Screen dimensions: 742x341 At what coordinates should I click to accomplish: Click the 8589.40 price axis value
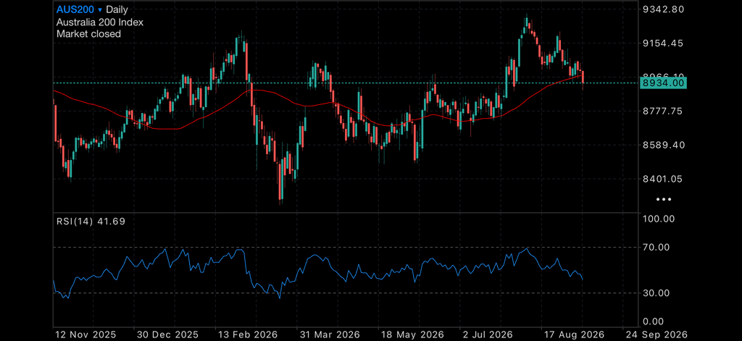663,145
